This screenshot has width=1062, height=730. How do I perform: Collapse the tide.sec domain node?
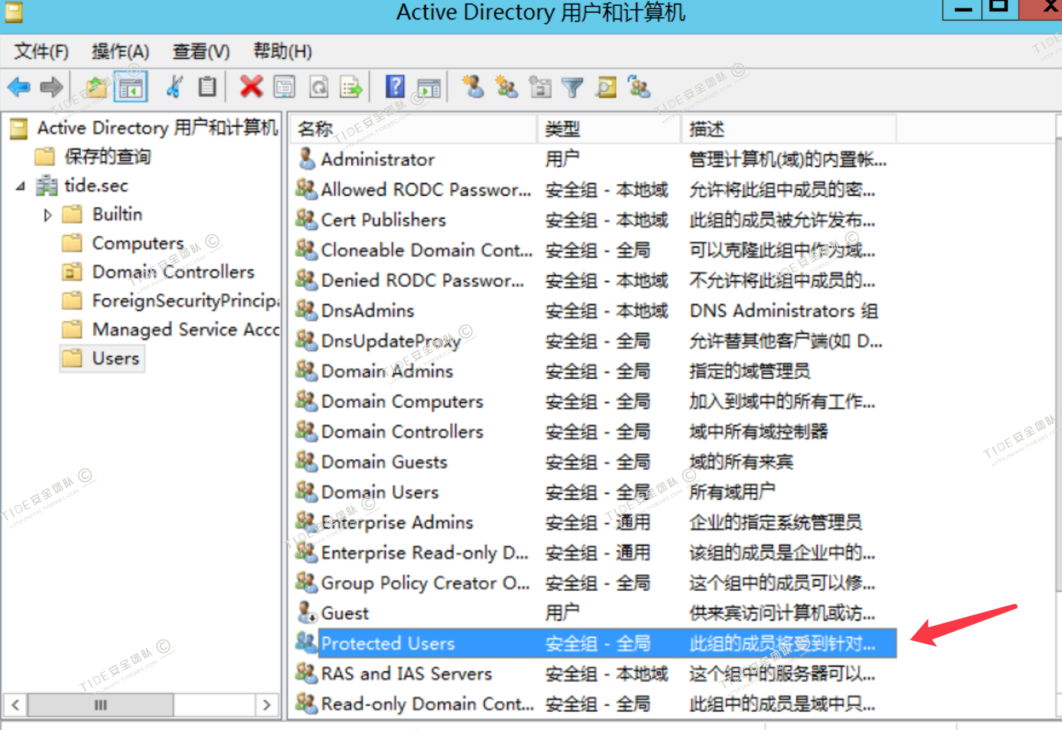[20, 186]
